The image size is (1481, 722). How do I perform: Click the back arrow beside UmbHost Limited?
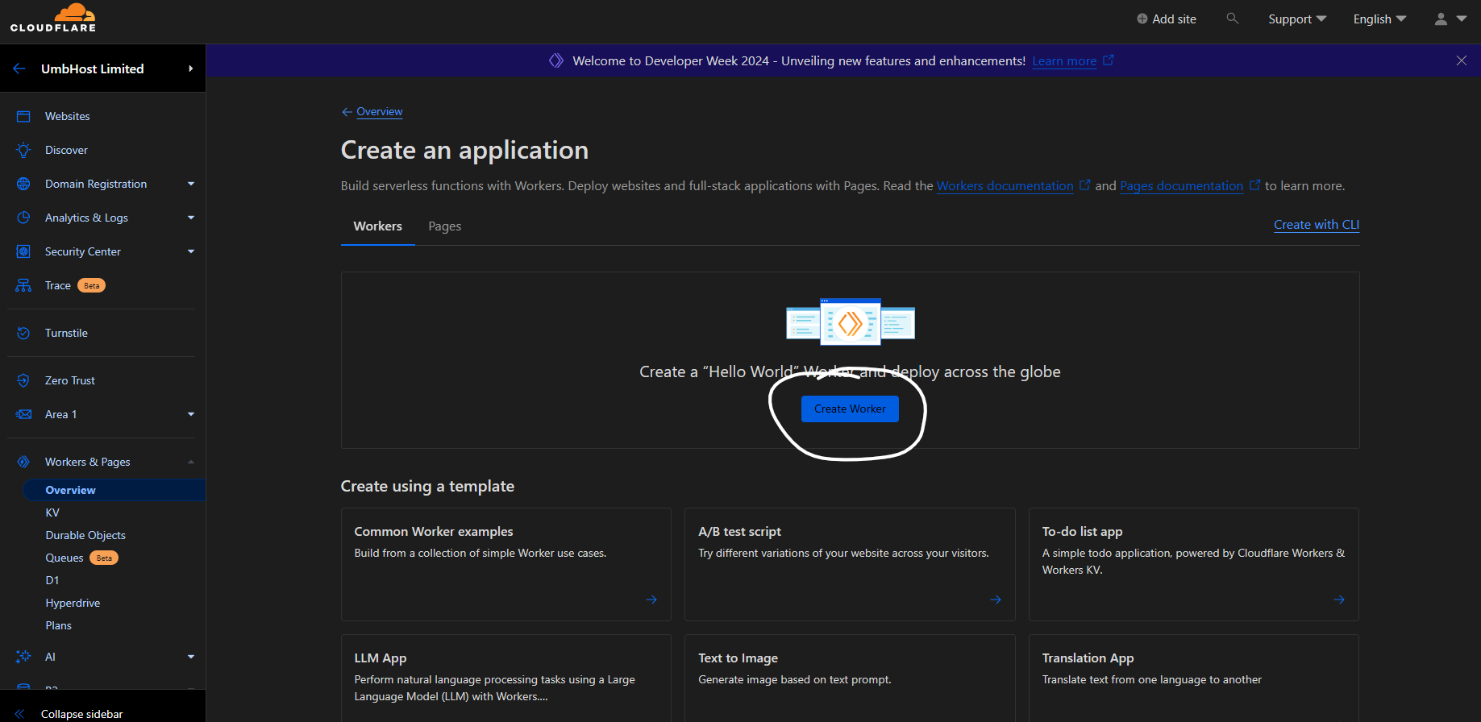(19, 68)
